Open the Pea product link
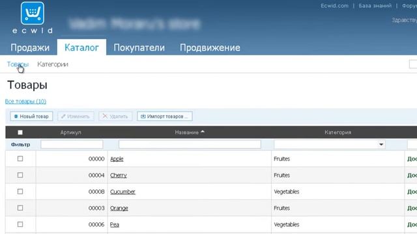 [x=115, y=225]
